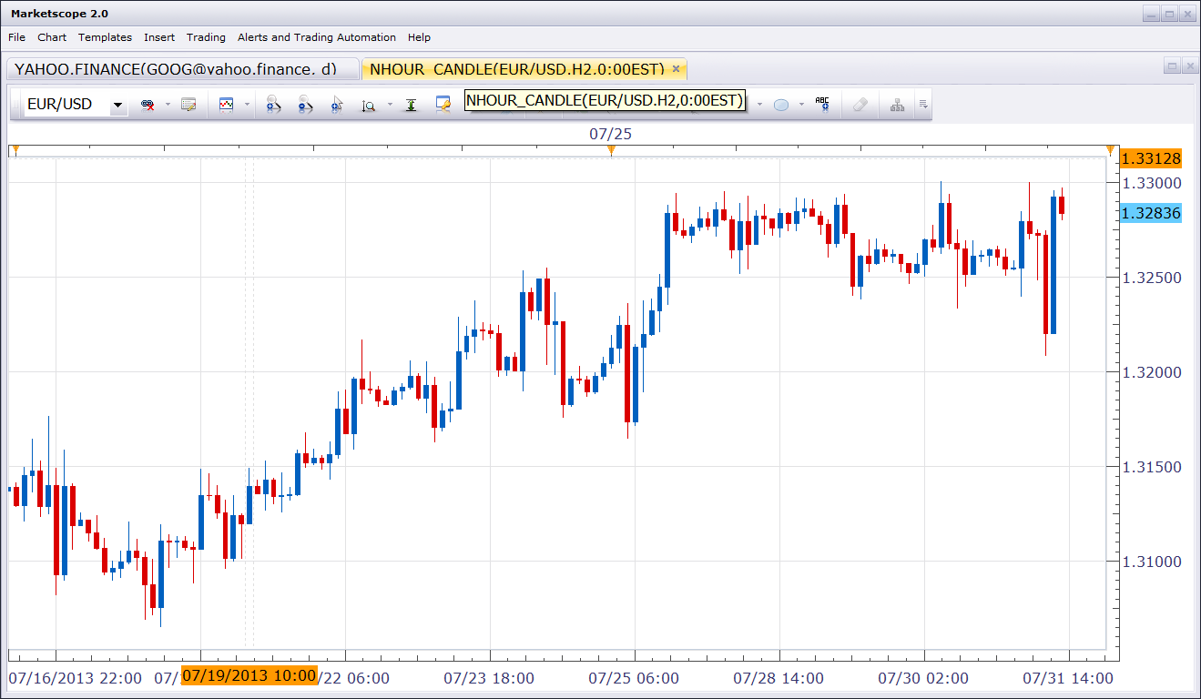Close the NHOUR_CANDLE EUR/USD tab
This screenshot has width=1201, height=699.
click(676, 68)
